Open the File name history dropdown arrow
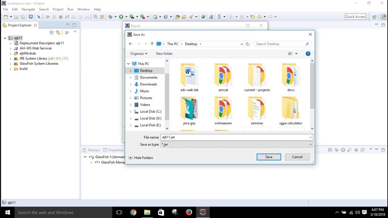Screen dimensions: 388x218 click(x=310, y=137)
